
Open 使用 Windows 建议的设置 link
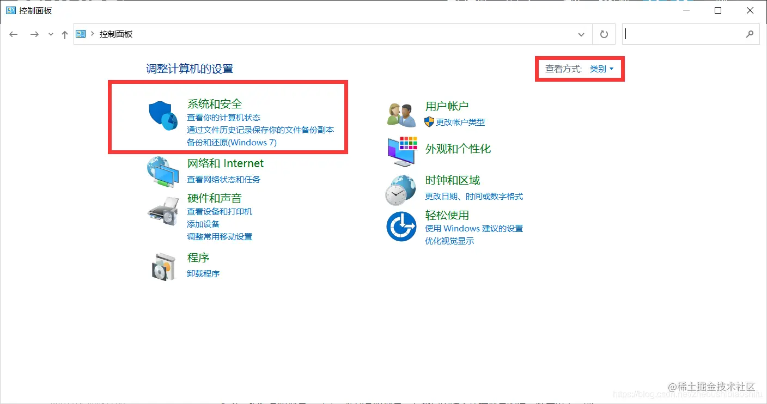[x=474, y=228]
